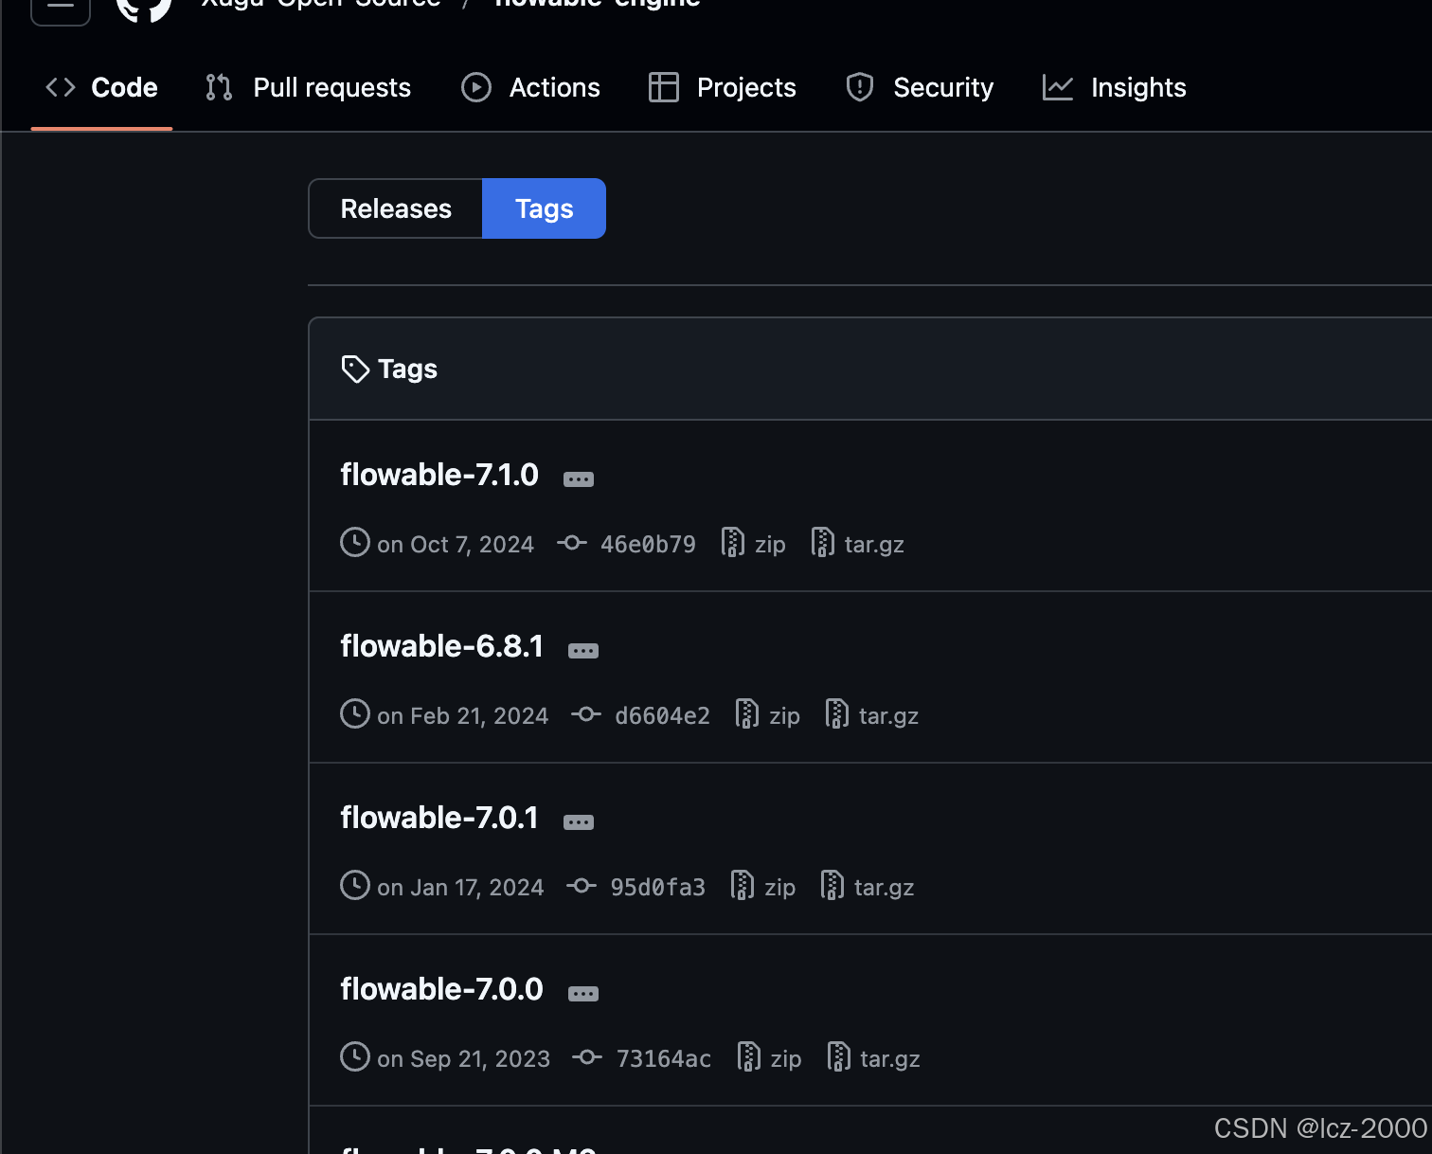Download tar.gz for flowable-7.0.0
This screenshot has width=1432, height=1154.
(x=890, y=1059)
